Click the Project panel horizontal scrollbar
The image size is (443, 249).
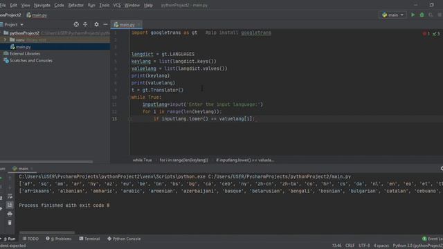coord(46,162)
